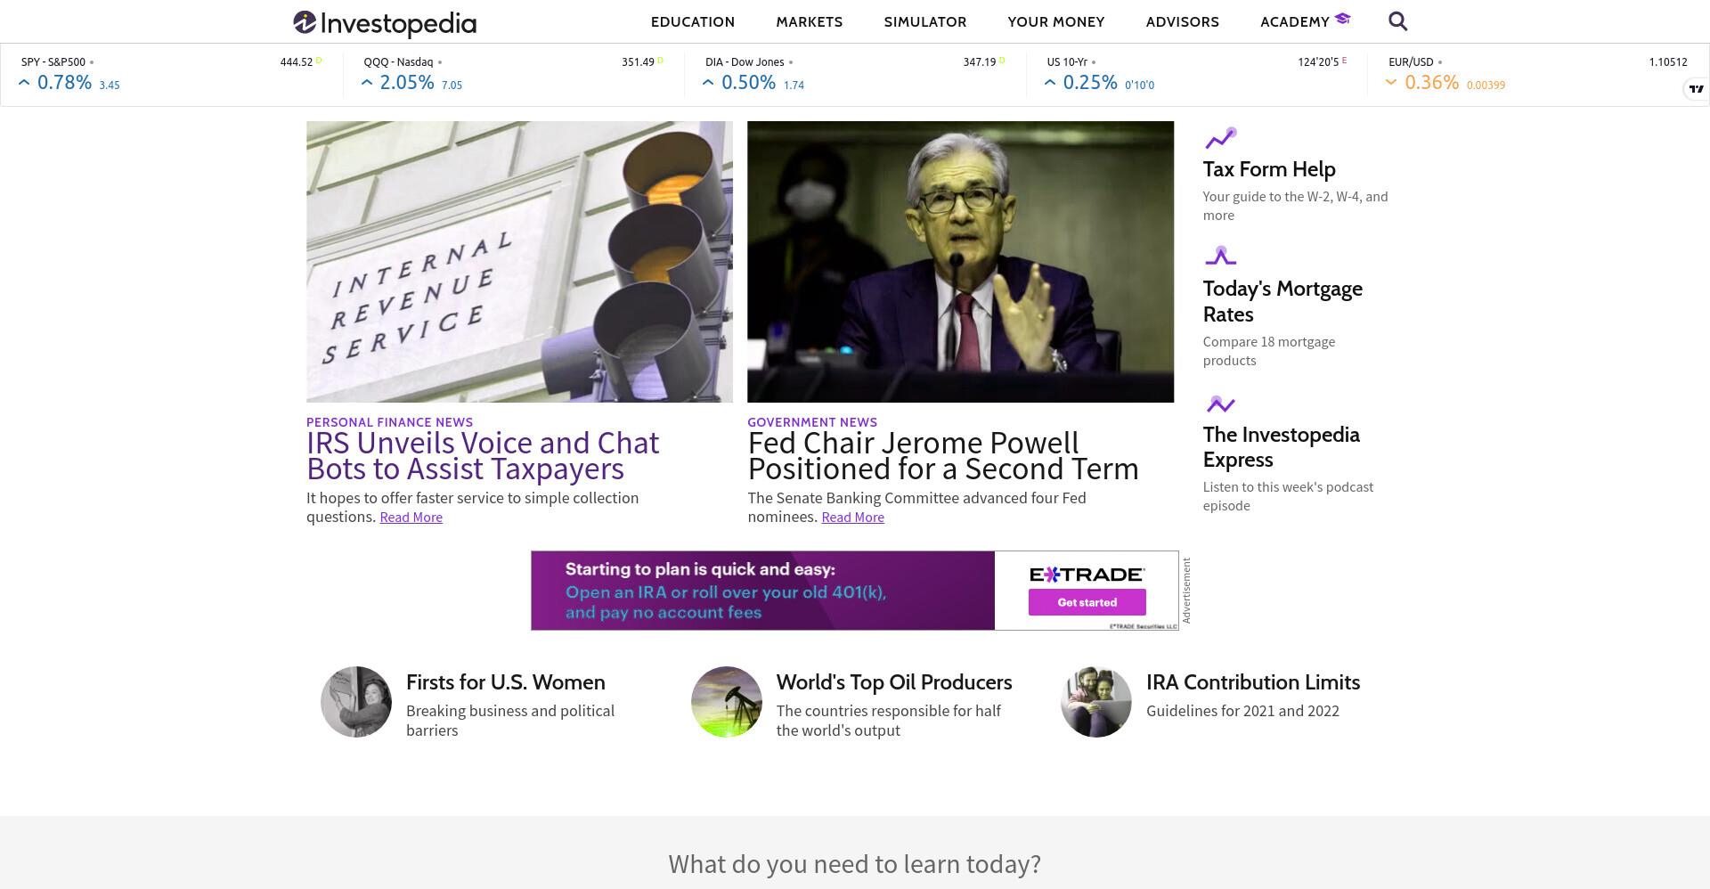Open the Academy menu item

click(1295, 22)
